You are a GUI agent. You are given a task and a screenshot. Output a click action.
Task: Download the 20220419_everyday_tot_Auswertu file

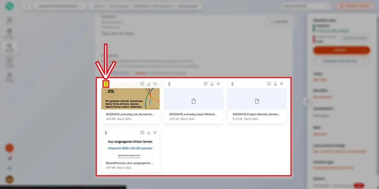(149, 84)
